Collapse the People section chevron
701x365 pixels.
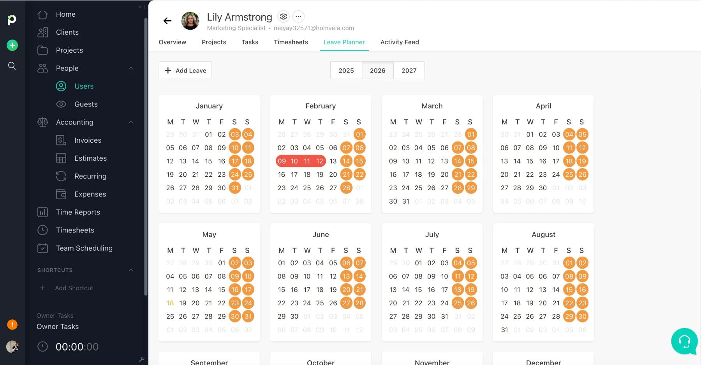tap(131, 68)
